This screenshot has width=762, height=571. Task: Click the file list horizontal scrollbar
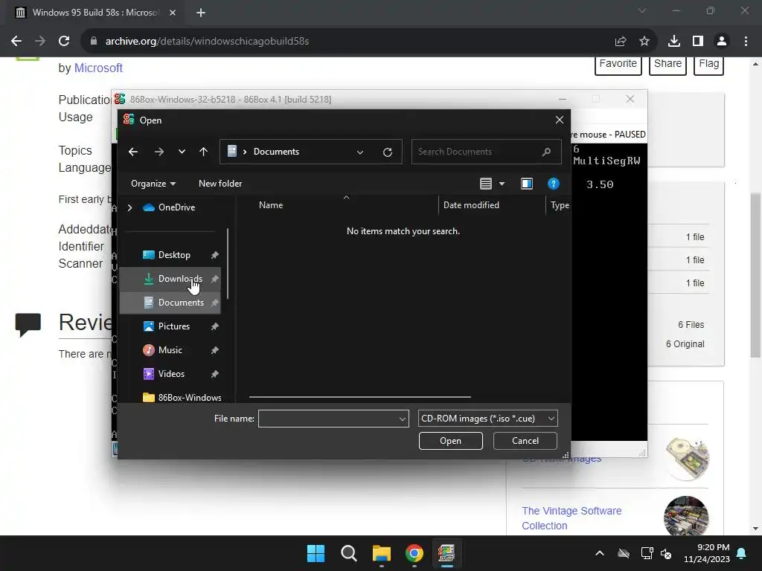tap(359, 397)
